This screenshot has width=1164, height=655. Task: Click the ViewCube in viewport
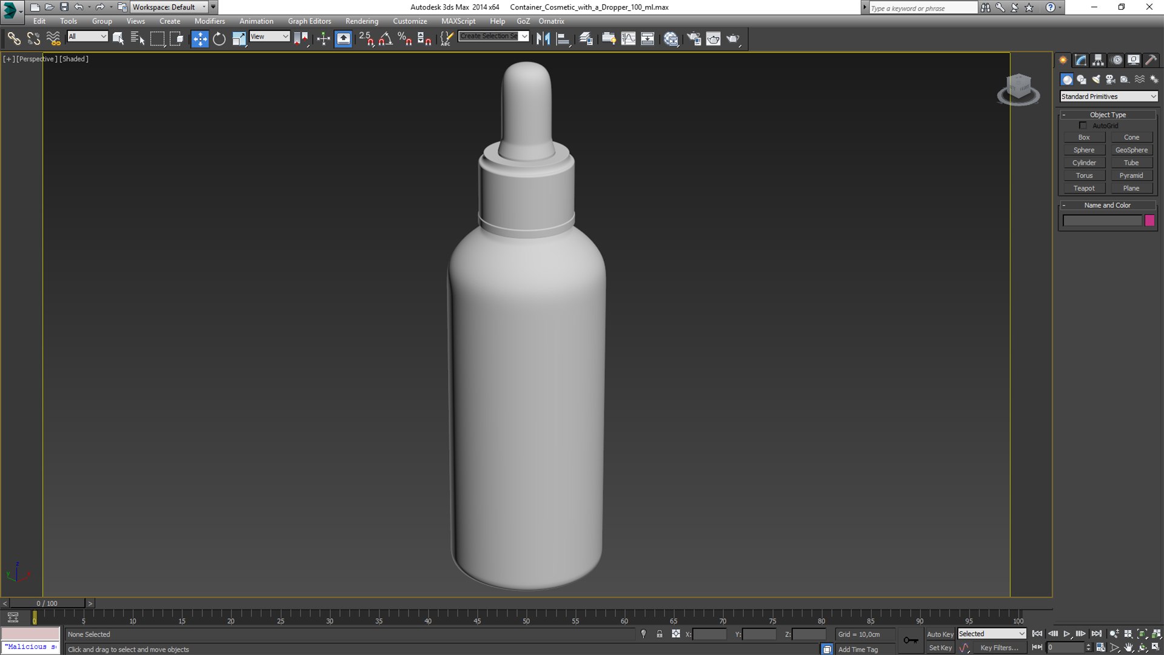pos(1018,89)
